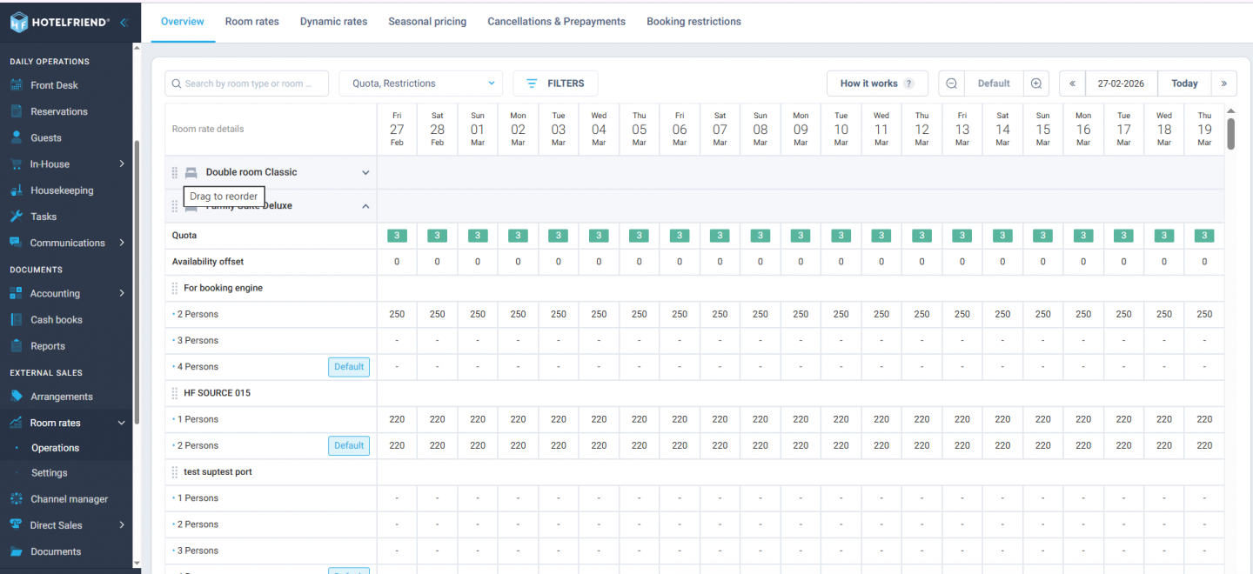This screenshot has height=574, width=1253.
Task: Open the Channel manager icon
Action: pyautogui.click(x=17, y=498)
